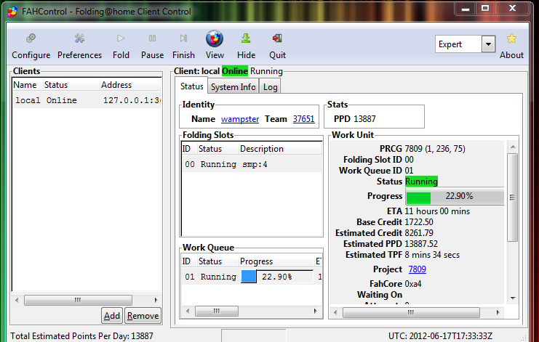Image resolution: width=539 pixels, height=342 pixels.
Task: Open the Expert mode dropdown arrow
Action: pyautogui.click(x=488, y=44)
